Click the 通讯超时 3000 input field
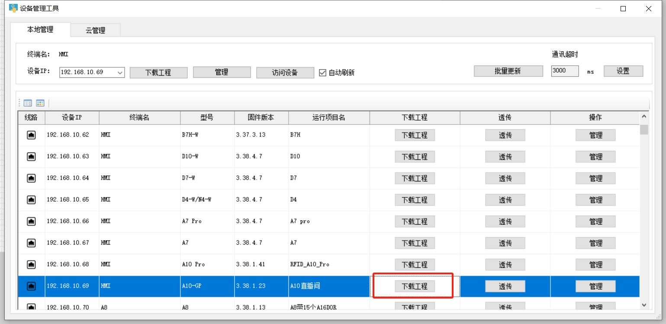This screenshot has width=666, height=324. tap(565, 71)
